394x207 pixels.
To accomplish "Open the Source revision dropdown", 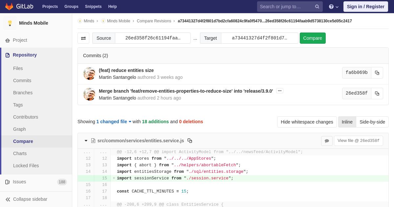I will click(153, 38).
